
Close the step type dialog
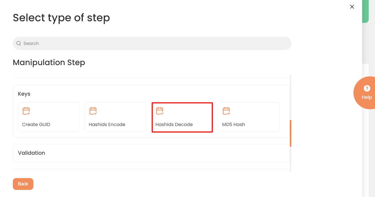tap(352, 7)
